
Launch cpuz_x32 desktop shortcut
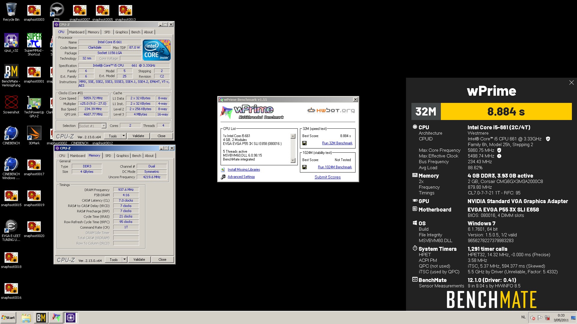tap(11, 43)
